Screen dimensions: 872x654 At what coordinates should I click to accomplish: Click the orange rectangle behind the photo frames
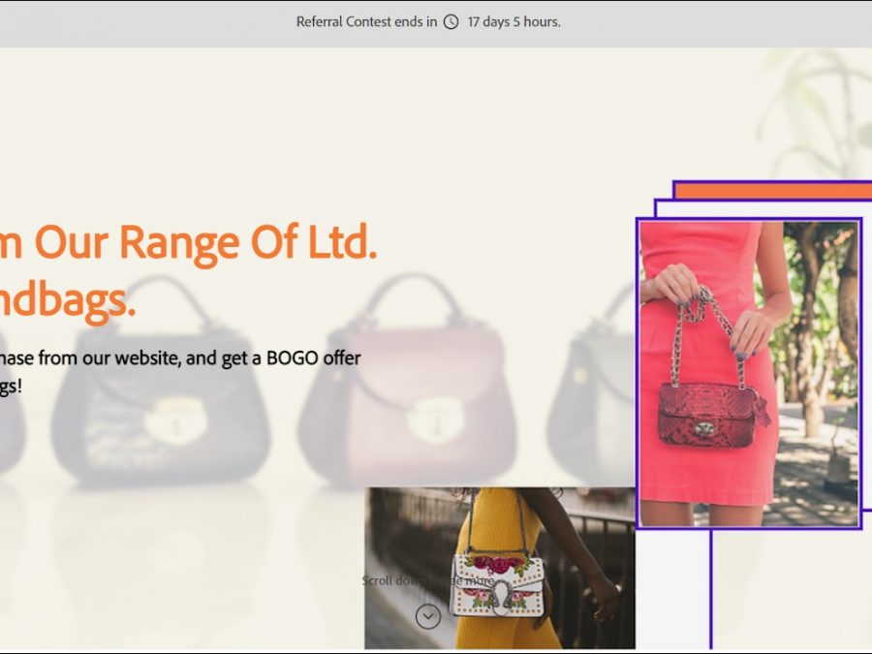pos(770,190)
